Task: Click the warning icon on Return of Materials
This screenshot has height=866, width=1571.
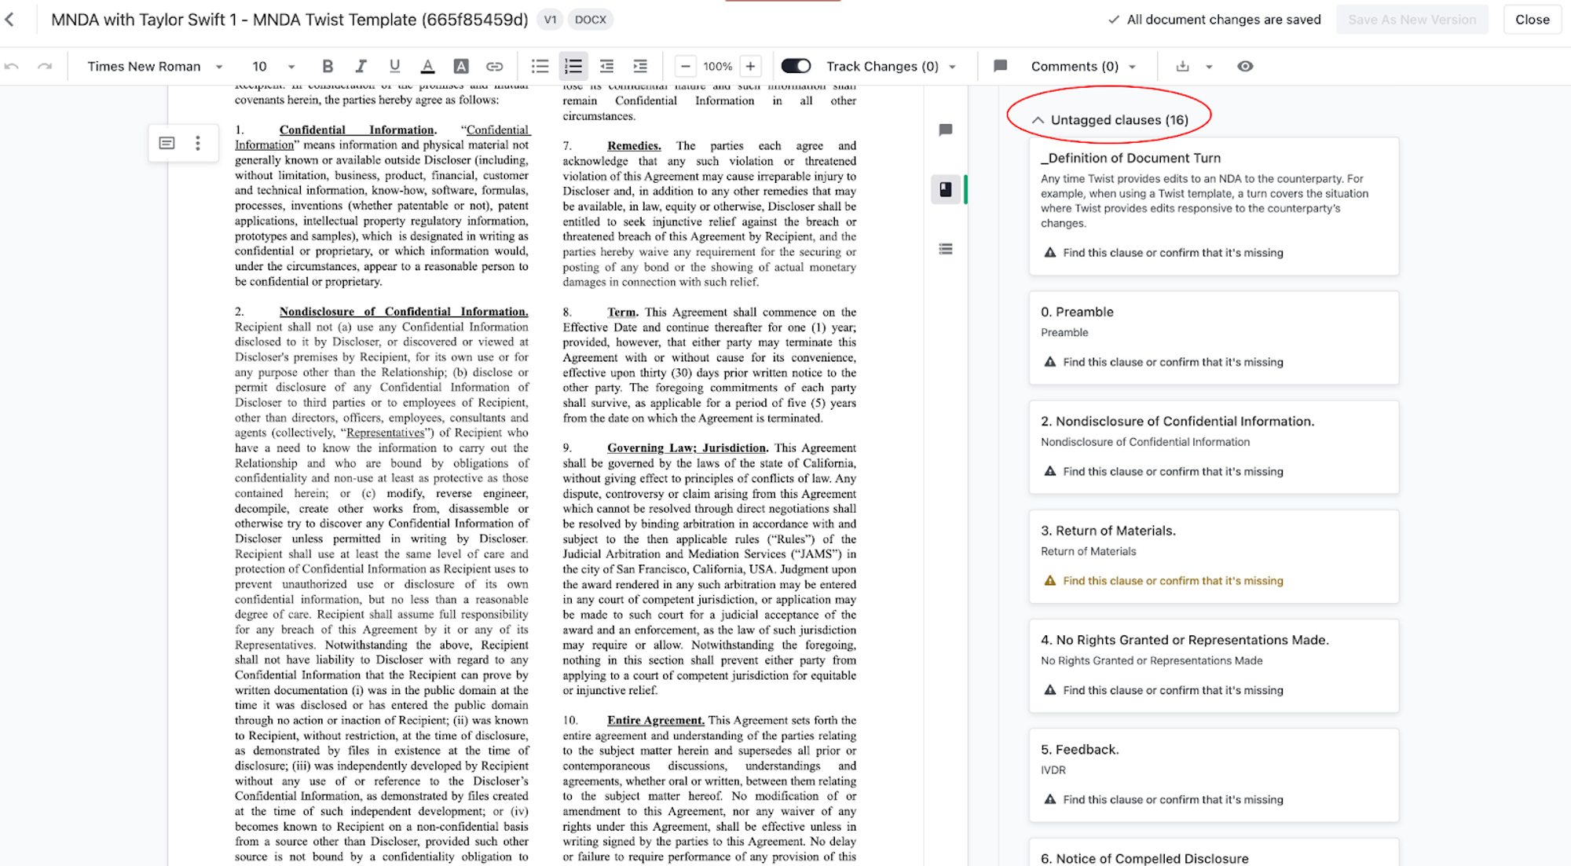Action: 1049,581
